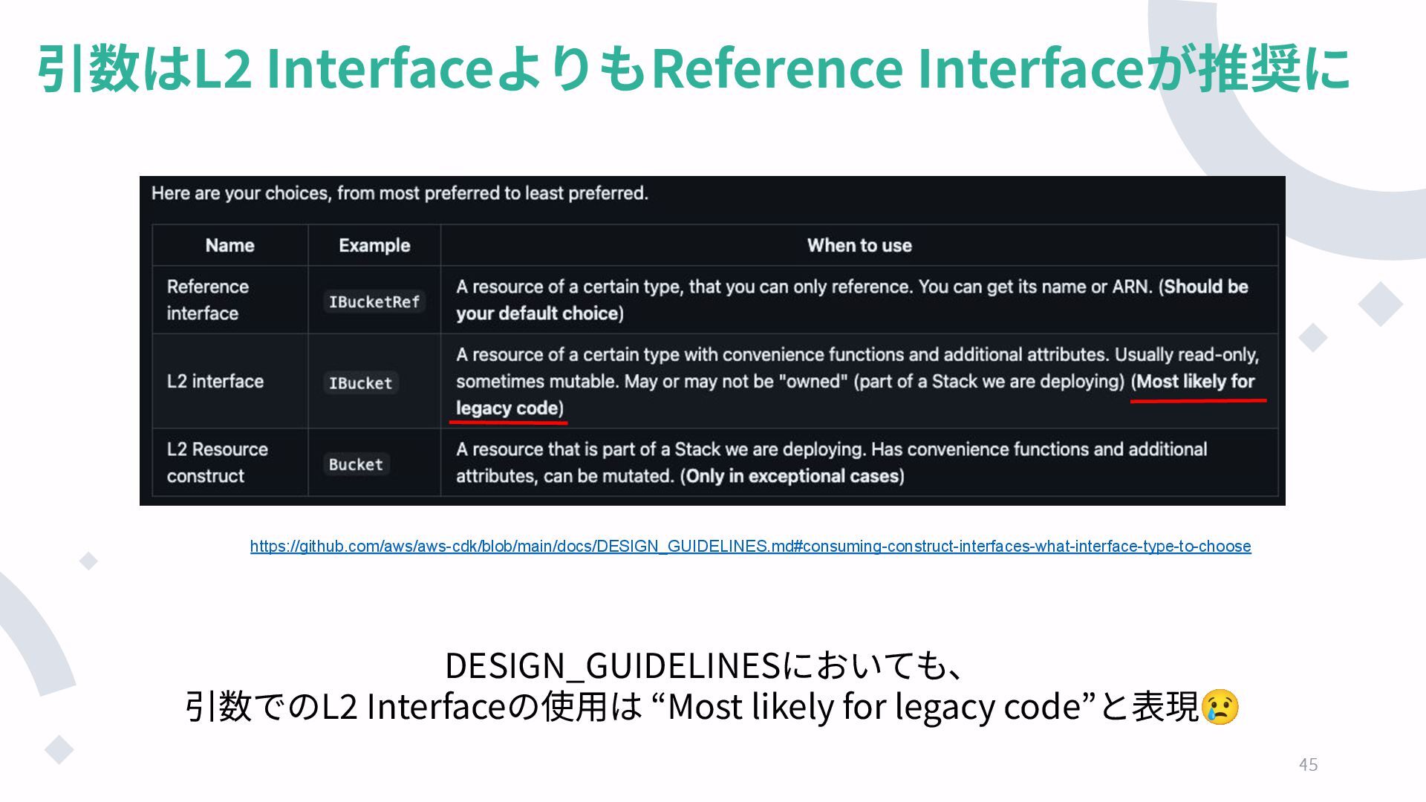
Task: Click the slide number 45
Action: pos(1308,764)
